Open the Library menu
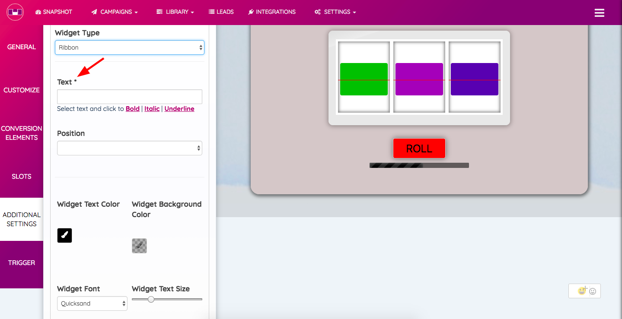Image resolution: width=622 pixels, height=319 pixels. [x=175, y=12]
